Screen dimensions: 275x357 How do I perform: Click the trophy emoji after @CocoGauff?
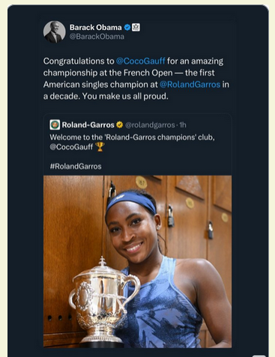pyautogui.click(x=100, y=147)
